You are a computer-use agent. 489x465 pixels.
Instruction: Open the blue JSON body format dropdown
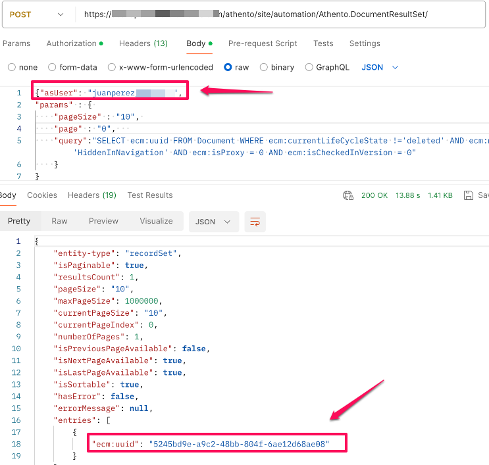coord(380,67)
